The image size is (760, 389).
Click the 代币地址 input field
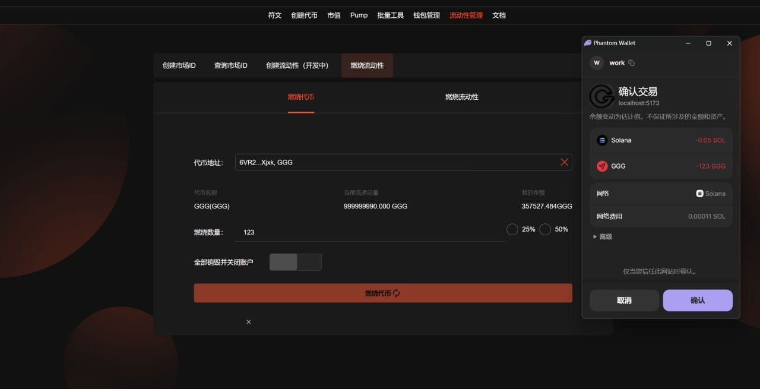coord(404,162)
